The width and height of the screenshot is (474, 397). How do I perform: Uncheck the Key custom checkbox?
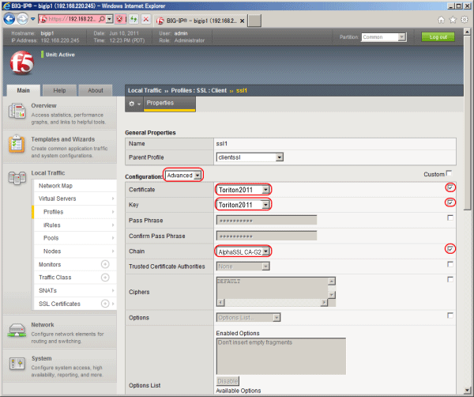pos(450,202)
